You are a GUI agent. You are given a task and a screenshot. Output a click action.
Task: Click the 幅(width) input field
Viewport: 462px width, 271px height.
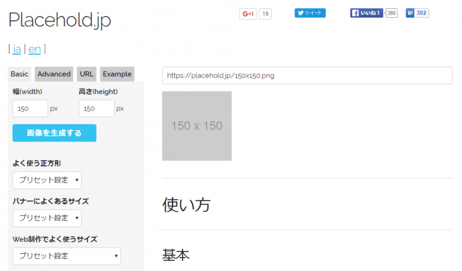point(30,109)
